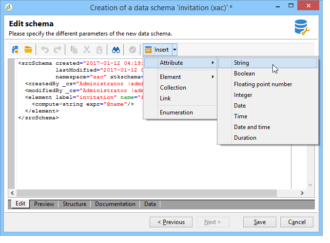Open search with the binoculars icon
The width and height of the screenshot is (330, 243).
pyautogui.click(x=116, y=50)
